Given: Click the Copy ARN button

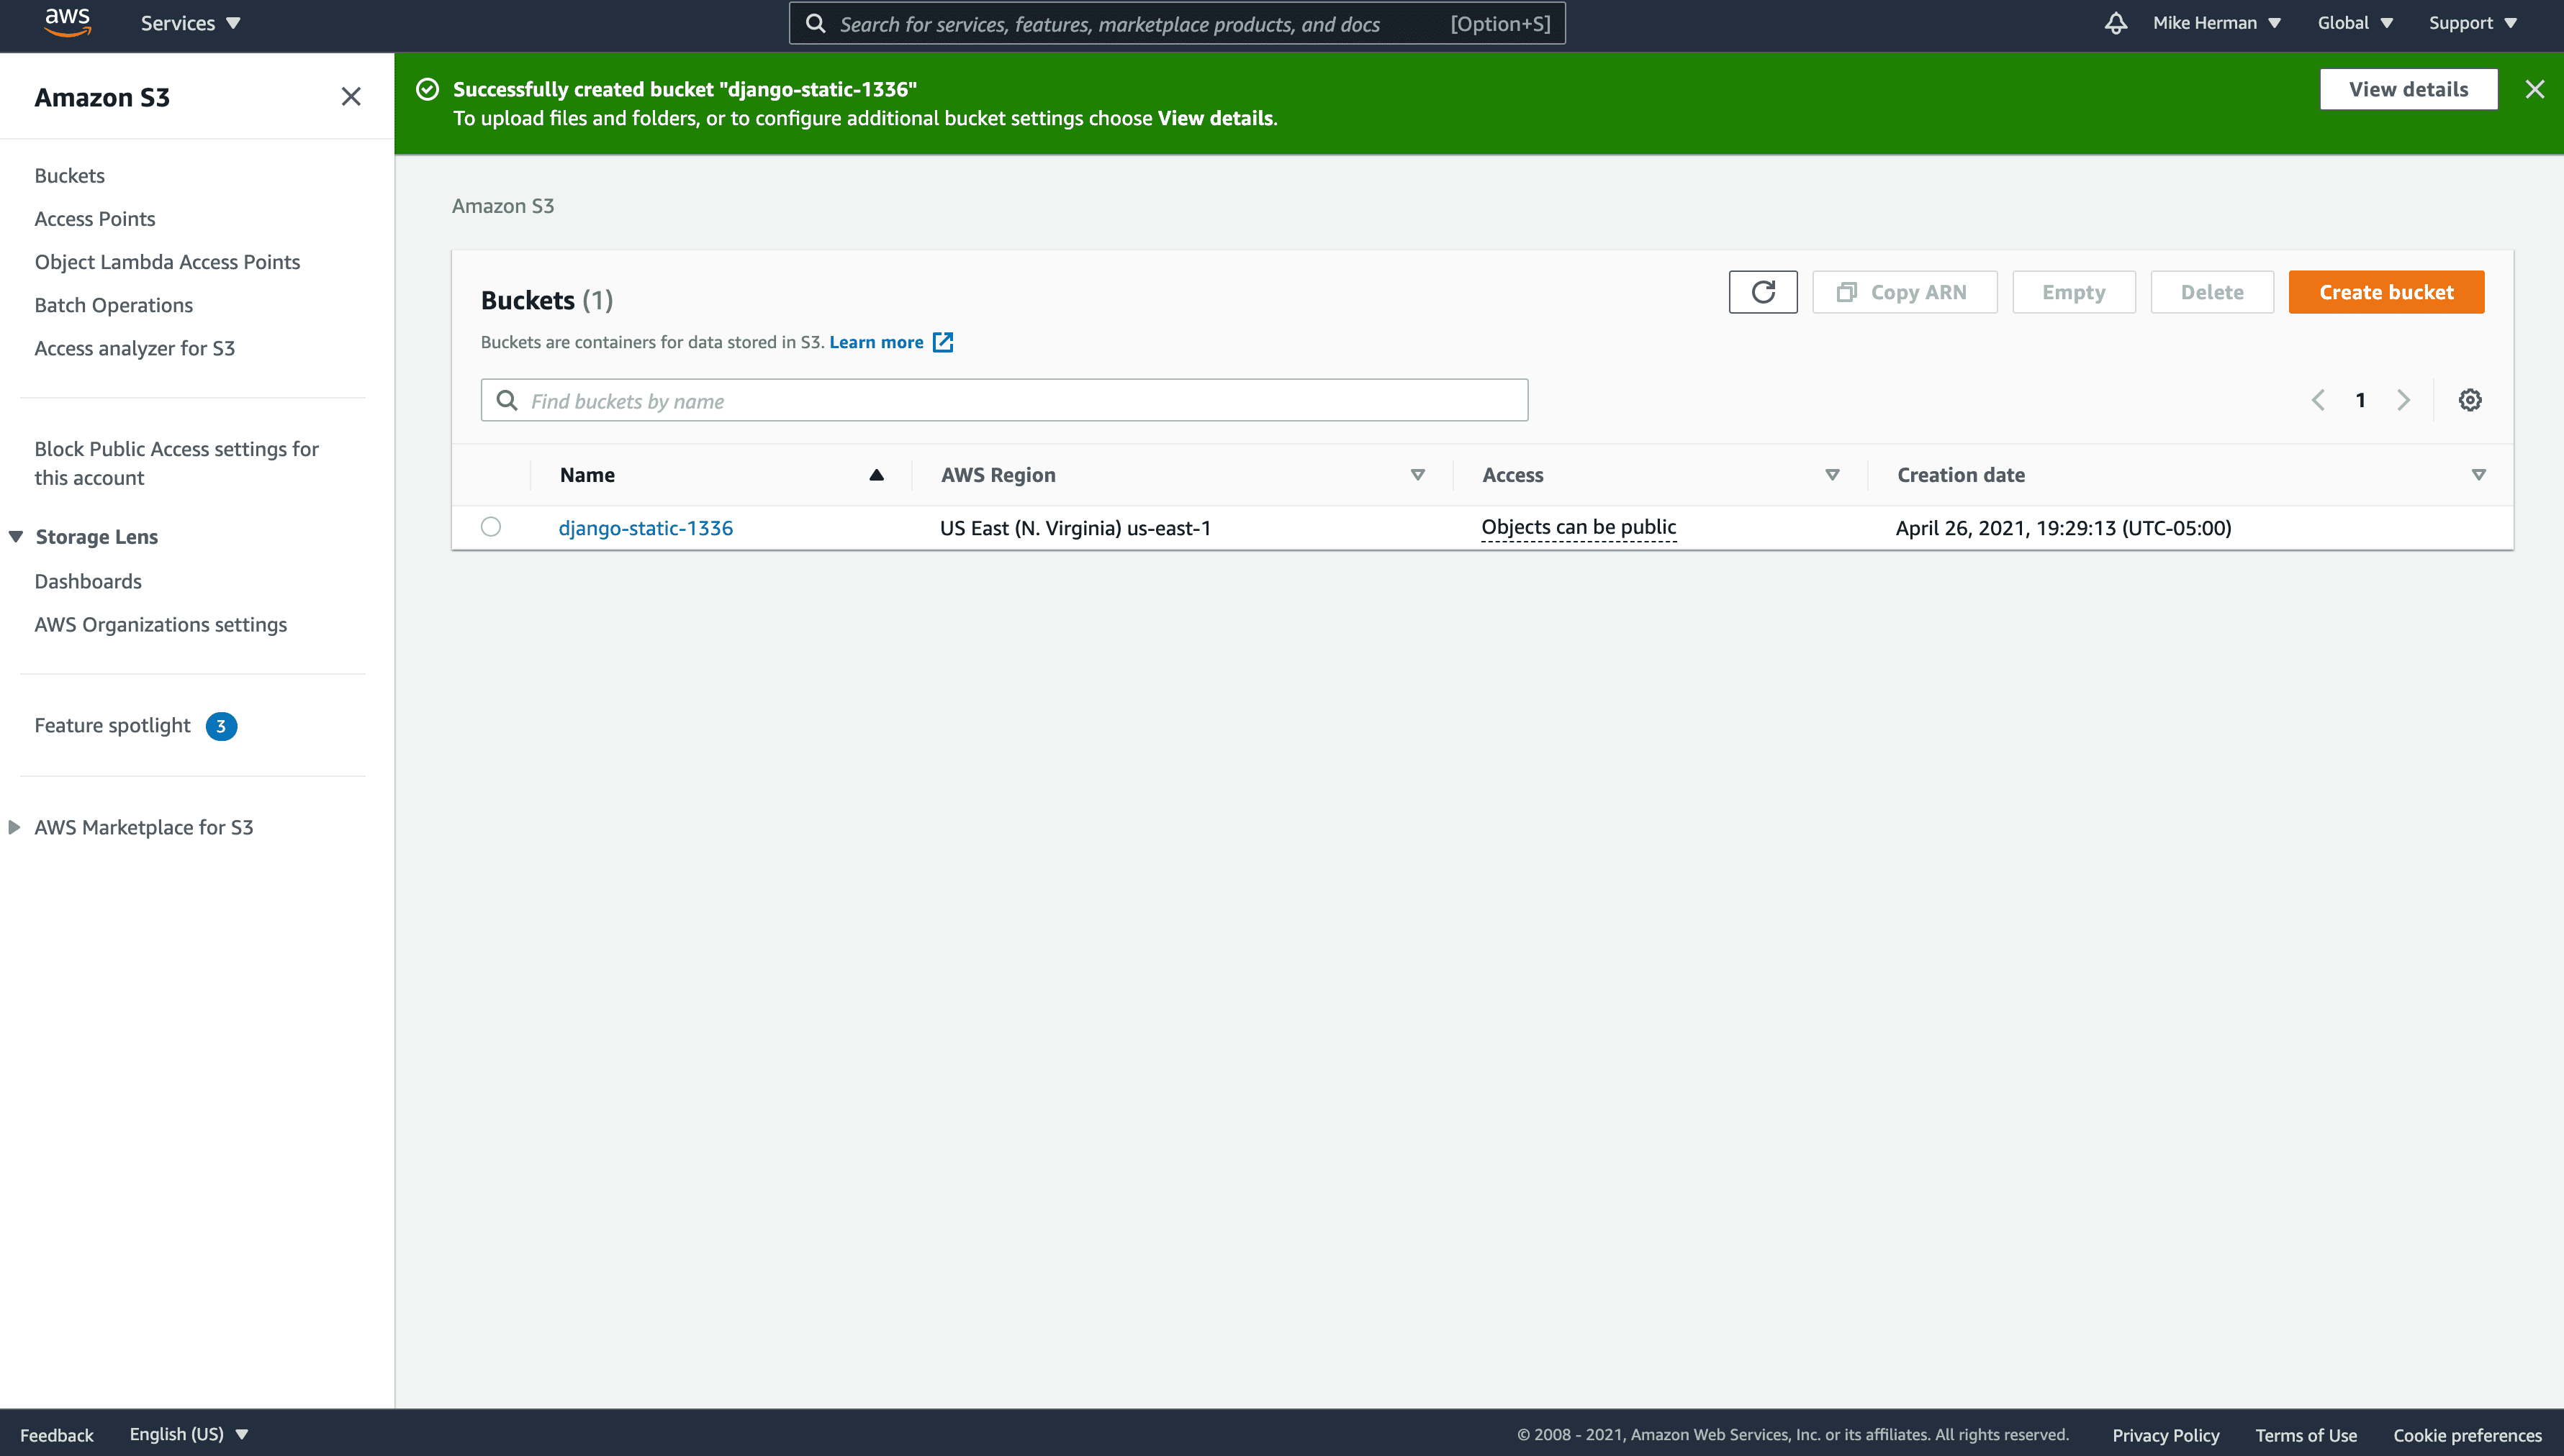Looking at the screenshot, I should [1904, 292].
